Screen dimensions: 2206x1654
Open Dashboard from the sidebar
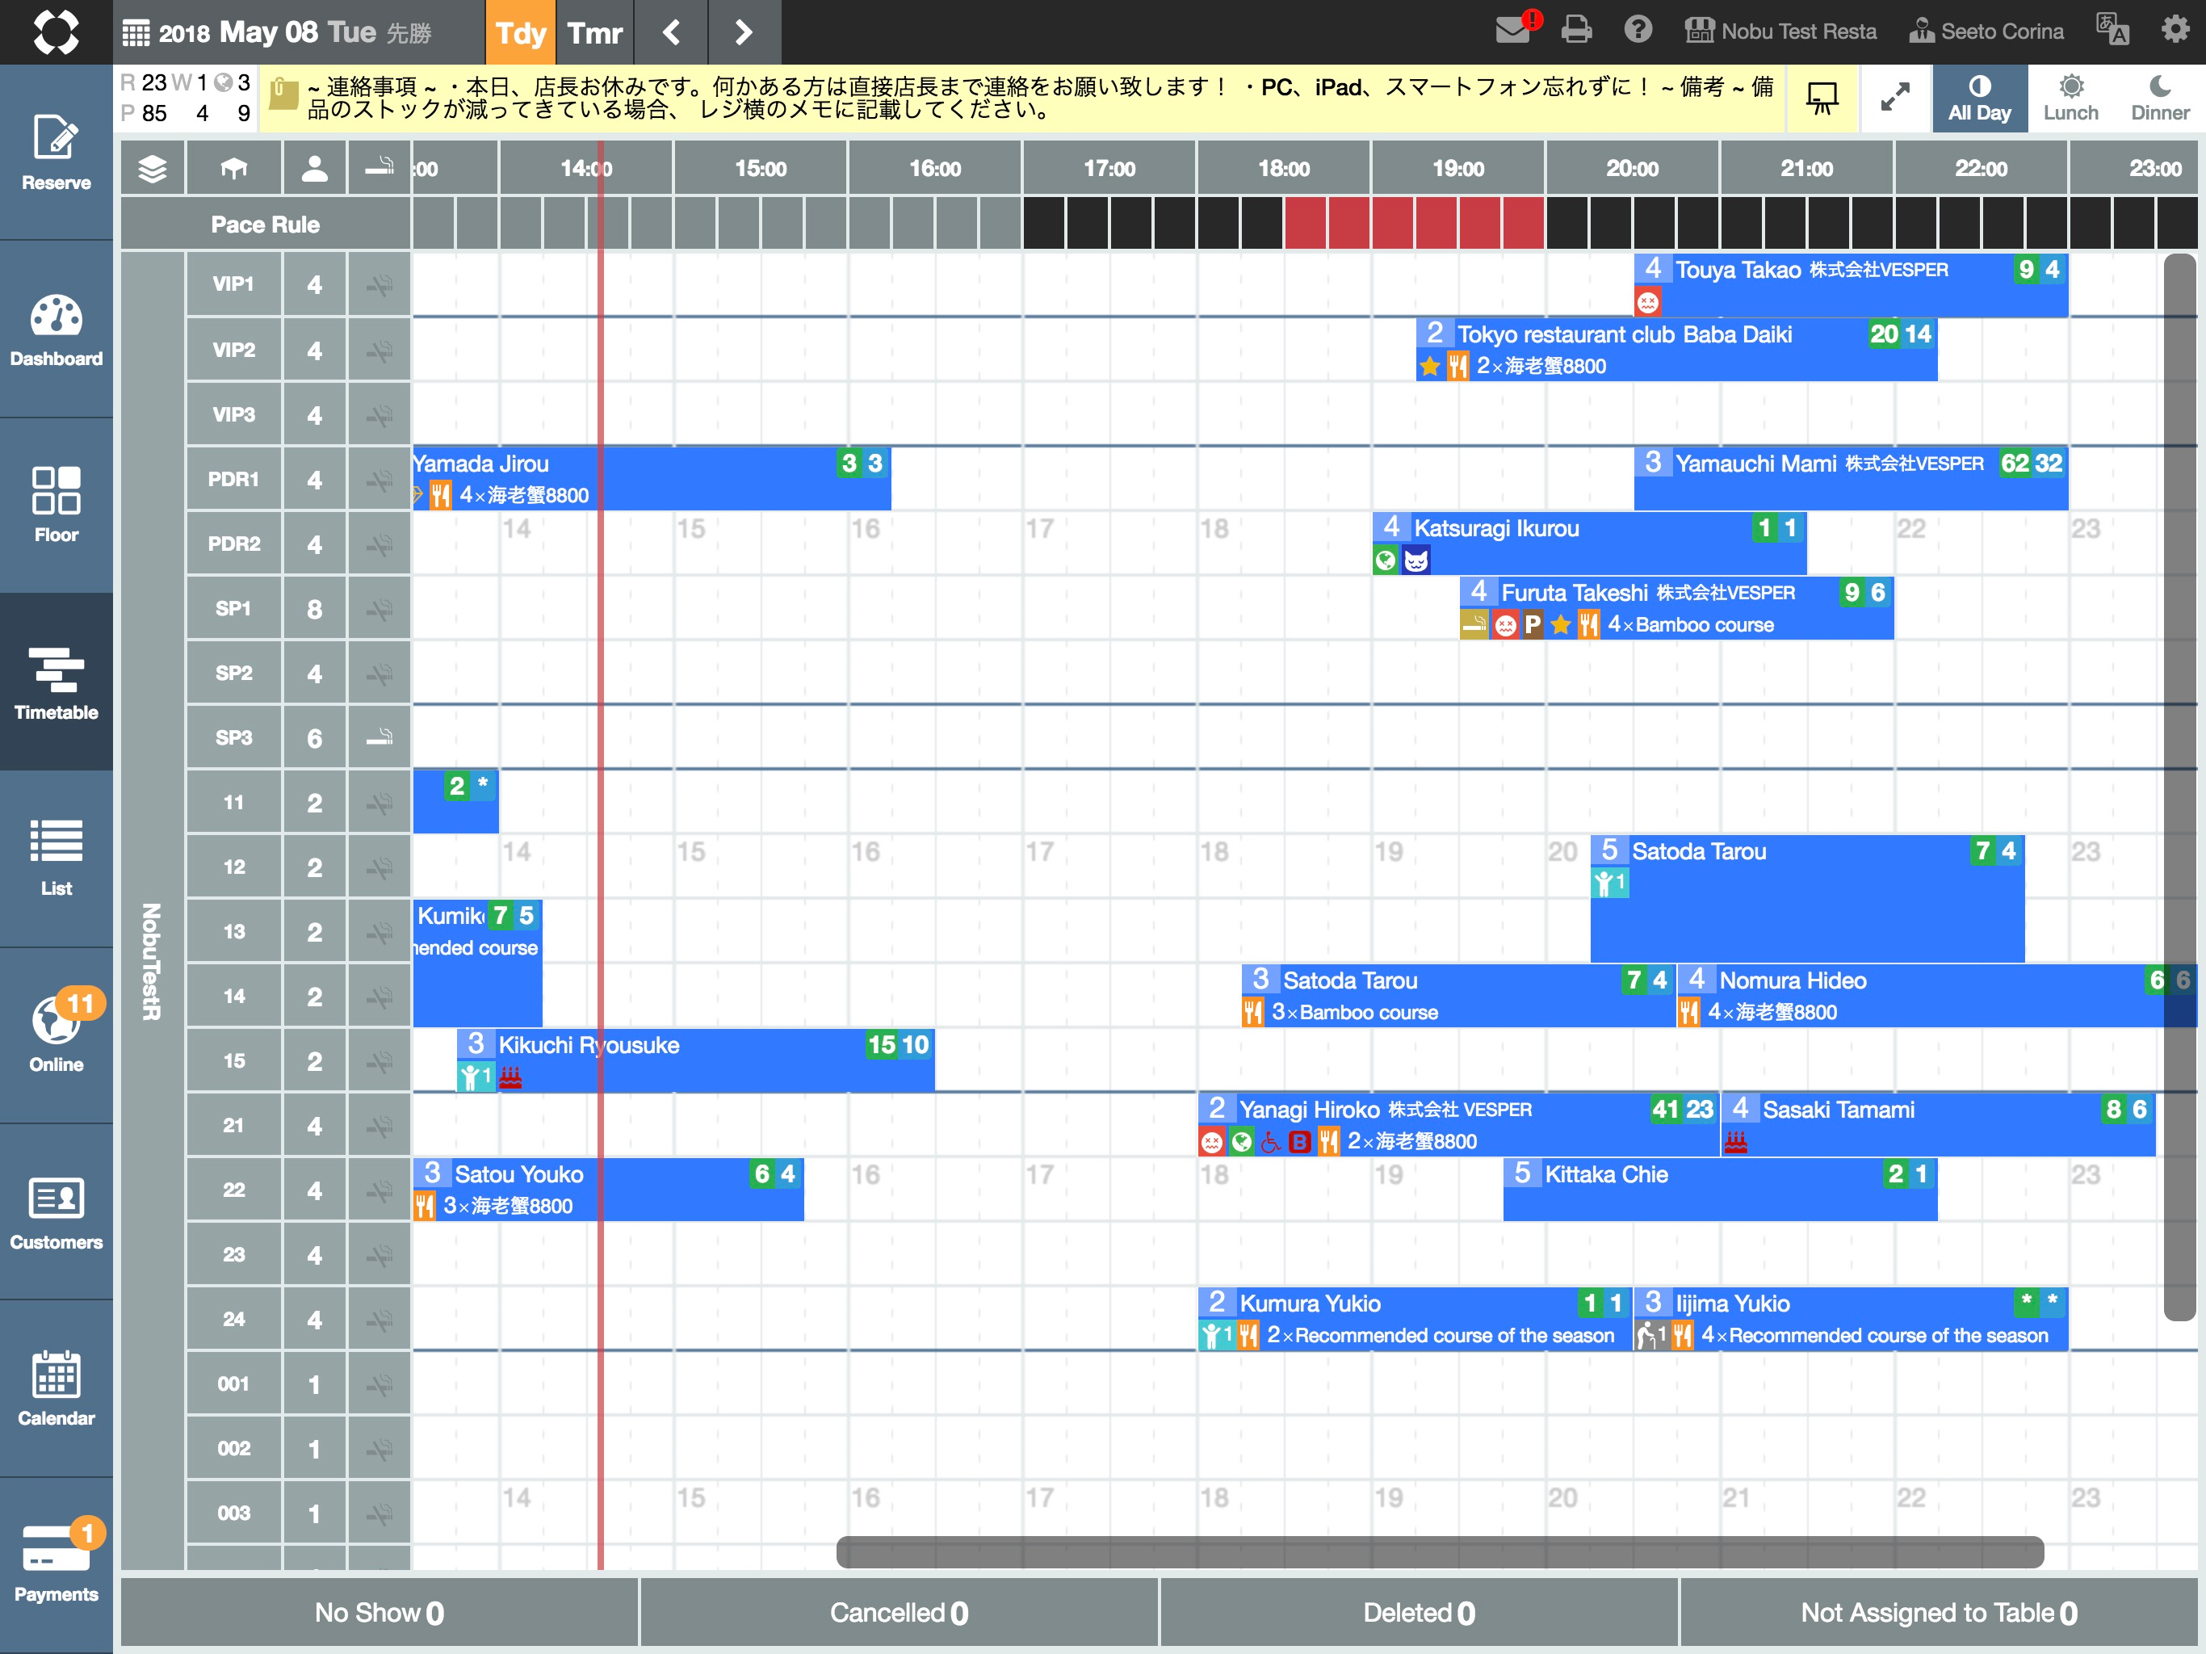(56, 330)
